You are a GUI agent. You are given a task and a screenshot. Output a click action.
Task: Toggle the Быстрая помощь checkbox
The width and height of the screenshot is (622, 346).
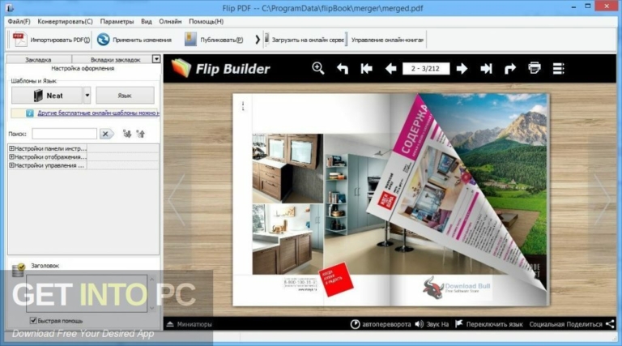click(33, 320)
